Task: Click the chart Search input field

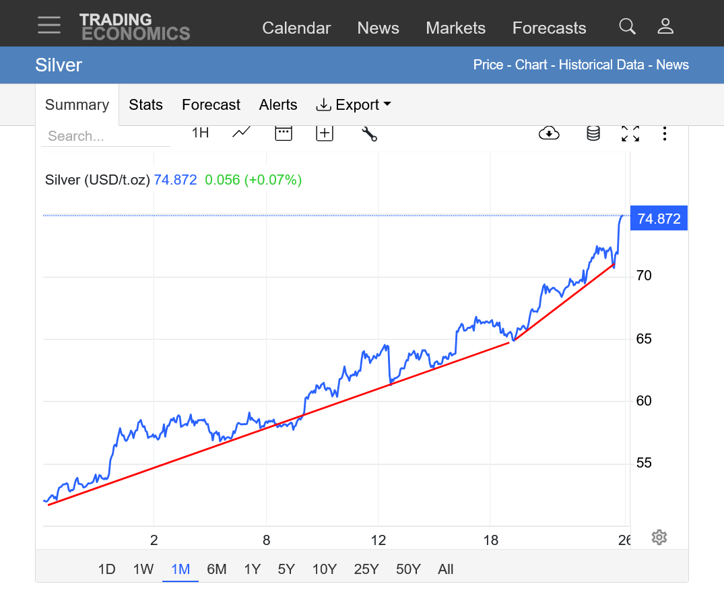Action: 105,136
